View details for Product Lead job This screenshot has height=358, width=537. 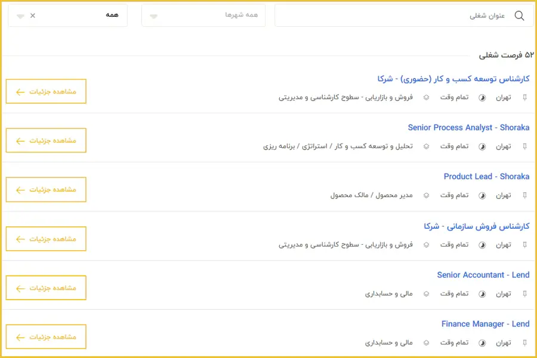pos(46,189)
